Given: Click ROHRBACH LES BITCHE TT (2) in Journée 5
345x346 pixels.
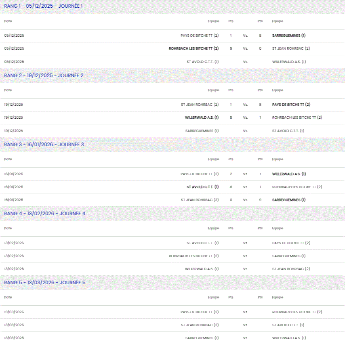Looking at the screenshot, I should point(297,312).
